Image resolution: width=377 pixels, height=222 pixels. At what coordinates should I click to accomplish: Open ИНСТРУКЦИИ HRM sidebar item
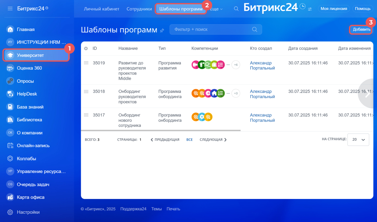(37, 42)
